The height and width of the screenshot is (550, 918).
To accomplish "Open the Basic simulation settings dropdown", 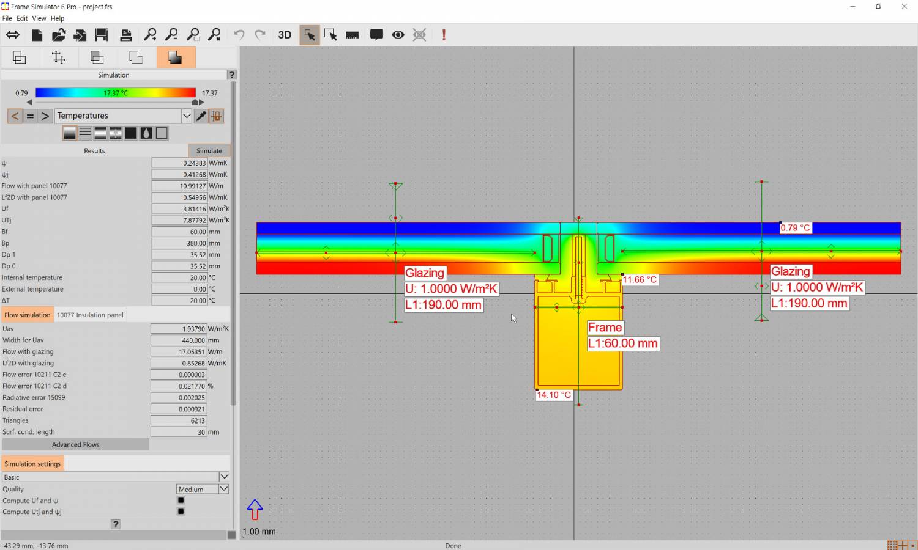I will point(224,477).
